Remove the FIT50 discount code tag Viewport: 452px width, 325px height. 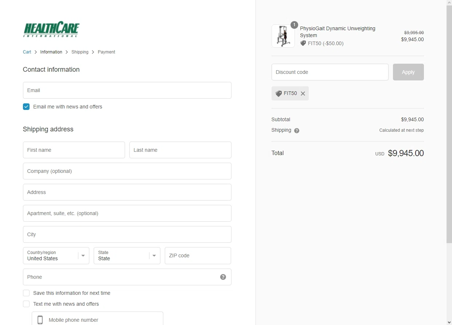303,94
